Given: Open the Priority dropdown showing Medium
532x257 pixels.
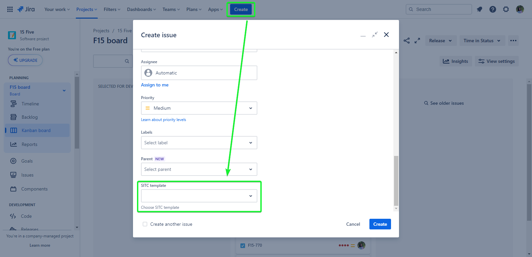Looking at the screenshot, I should [199, 108].
